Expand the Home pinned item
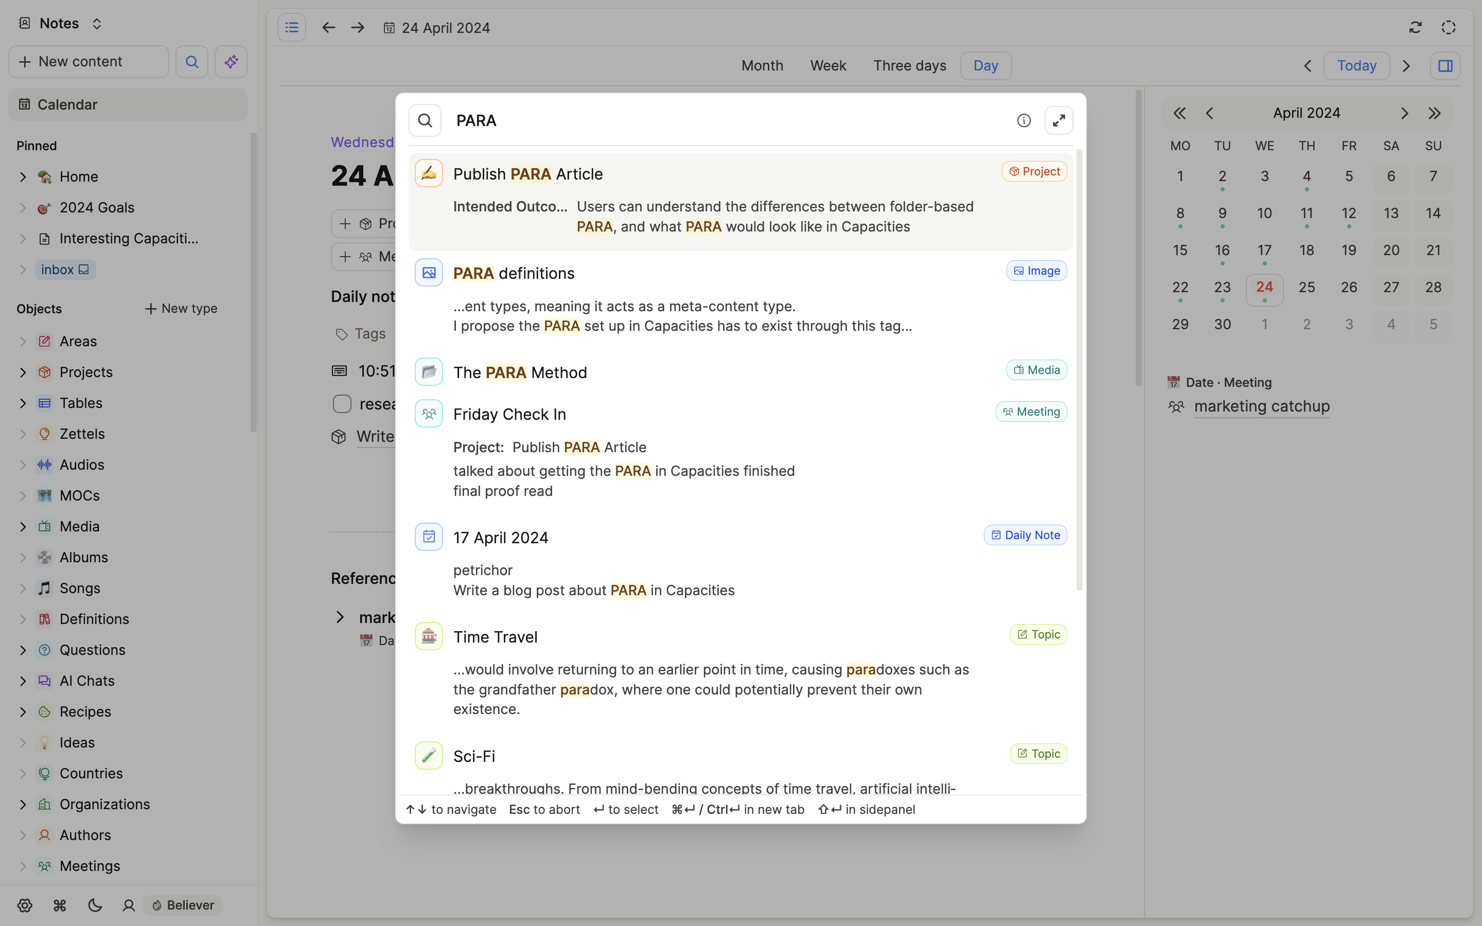 pos(23,177)
